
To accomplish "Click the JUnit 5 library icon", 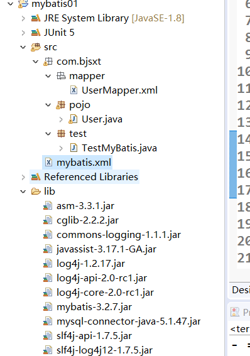I will click(x=36, y=33).
